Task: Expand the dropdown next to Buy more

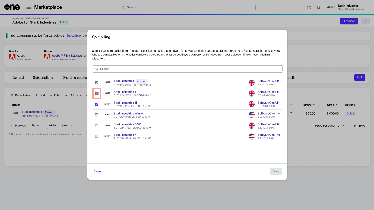Action: (365, 21)
